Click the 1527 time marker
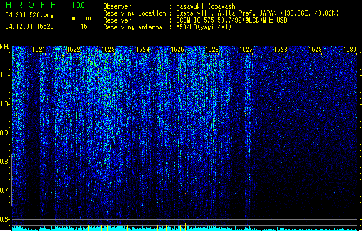 pyautogui.click(x=246, y=50)
